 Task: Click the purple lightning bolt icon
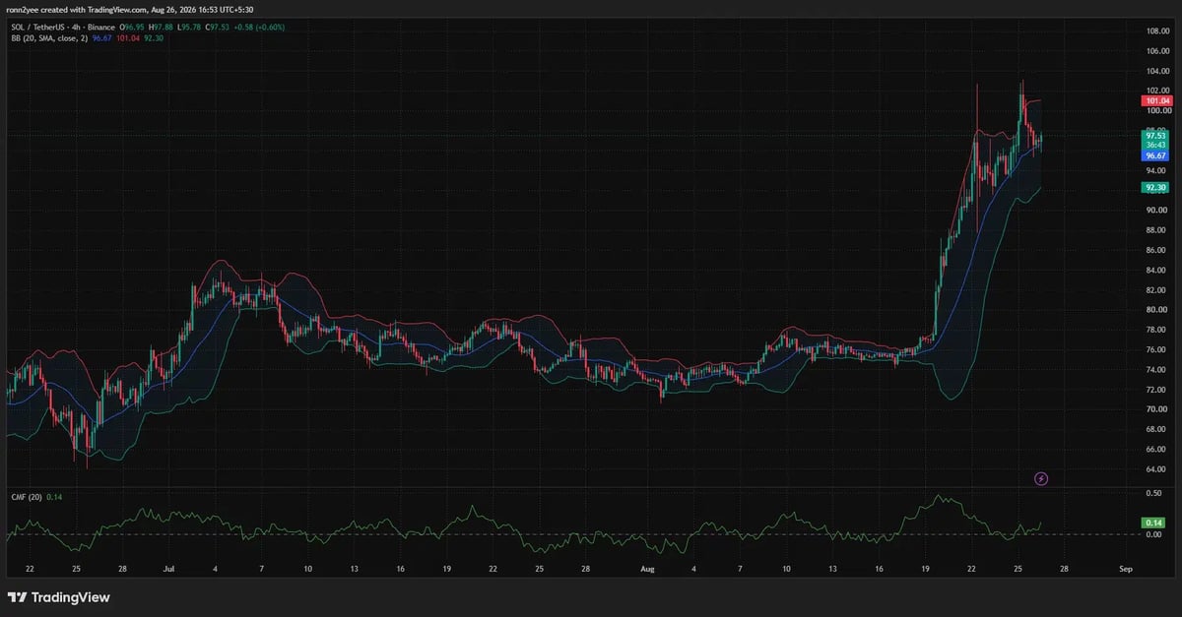[1041, 478]
